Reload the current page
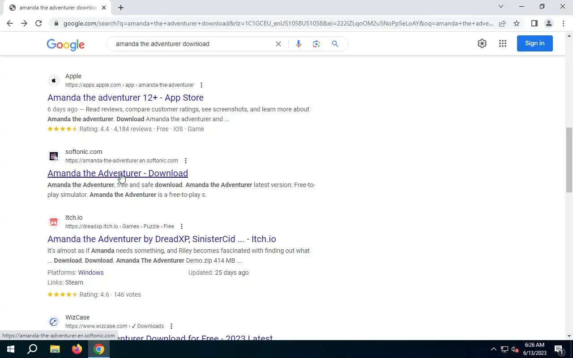 pos(38,23)
